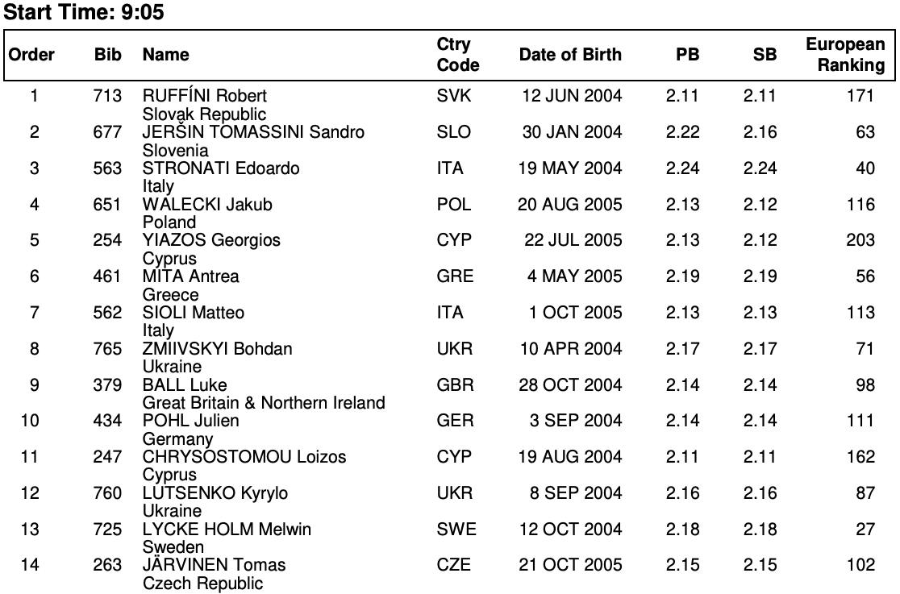Viewport: 900px width, 594px height.
Task: Select the name YIAZOS Georgios
Action: [x=212, y=240]
